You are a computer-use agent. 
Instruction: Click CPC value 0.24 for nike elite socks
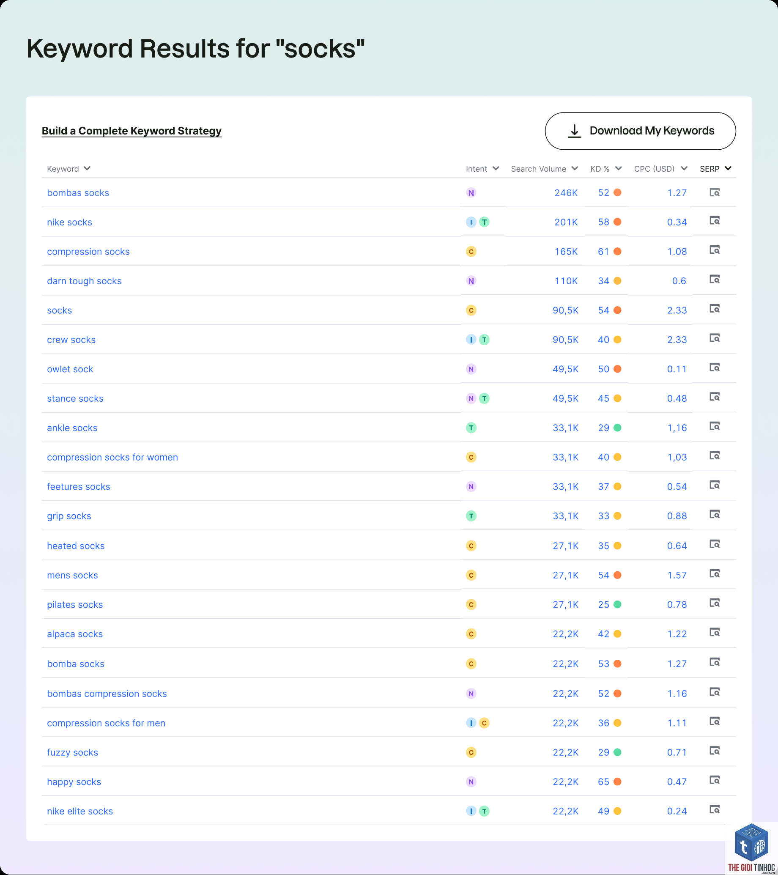tap(677, 811)
